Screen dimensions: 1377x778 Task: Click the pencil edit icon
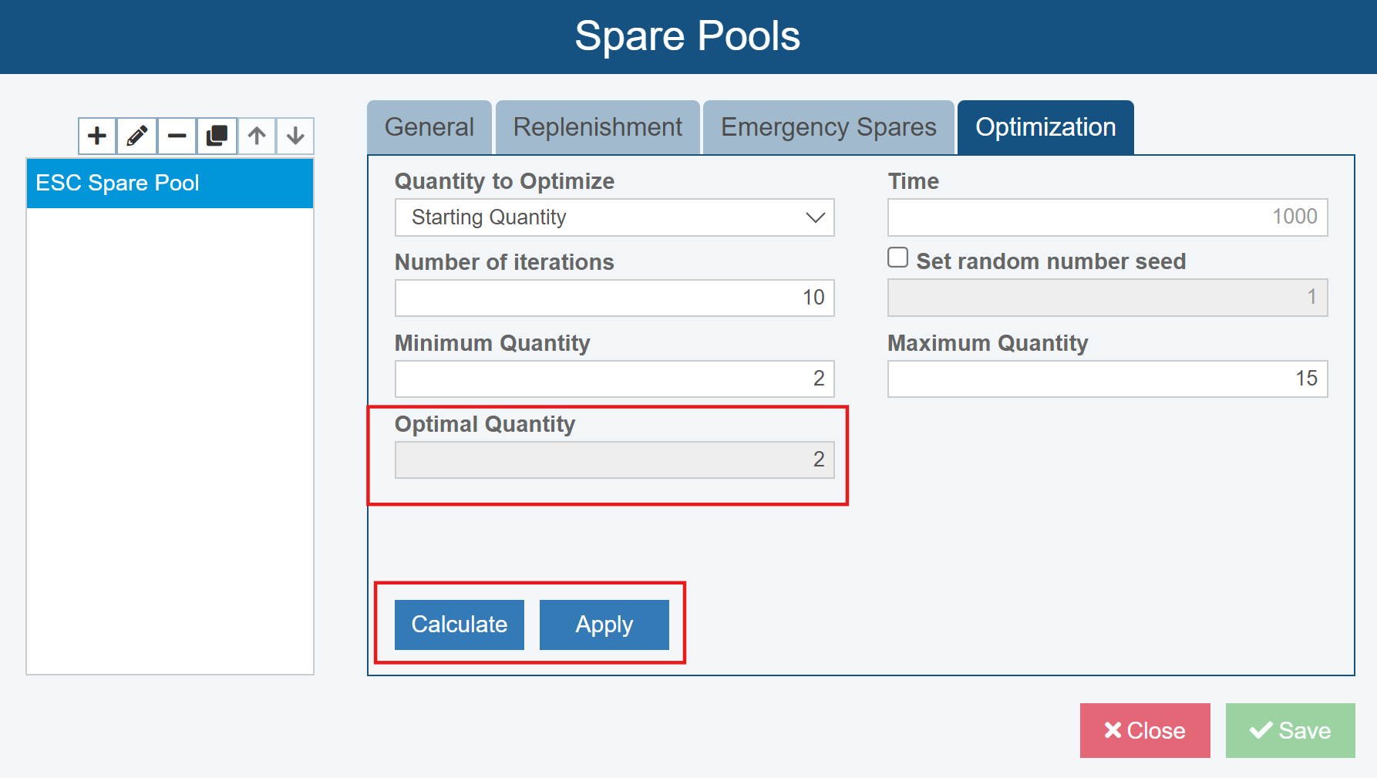point(137,136)
